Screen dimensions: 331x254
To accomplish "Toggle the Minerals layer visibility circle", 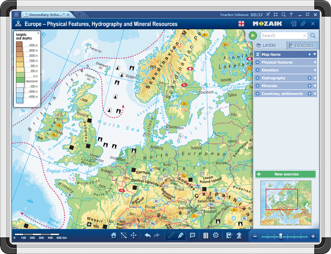I will click(258, 86).
